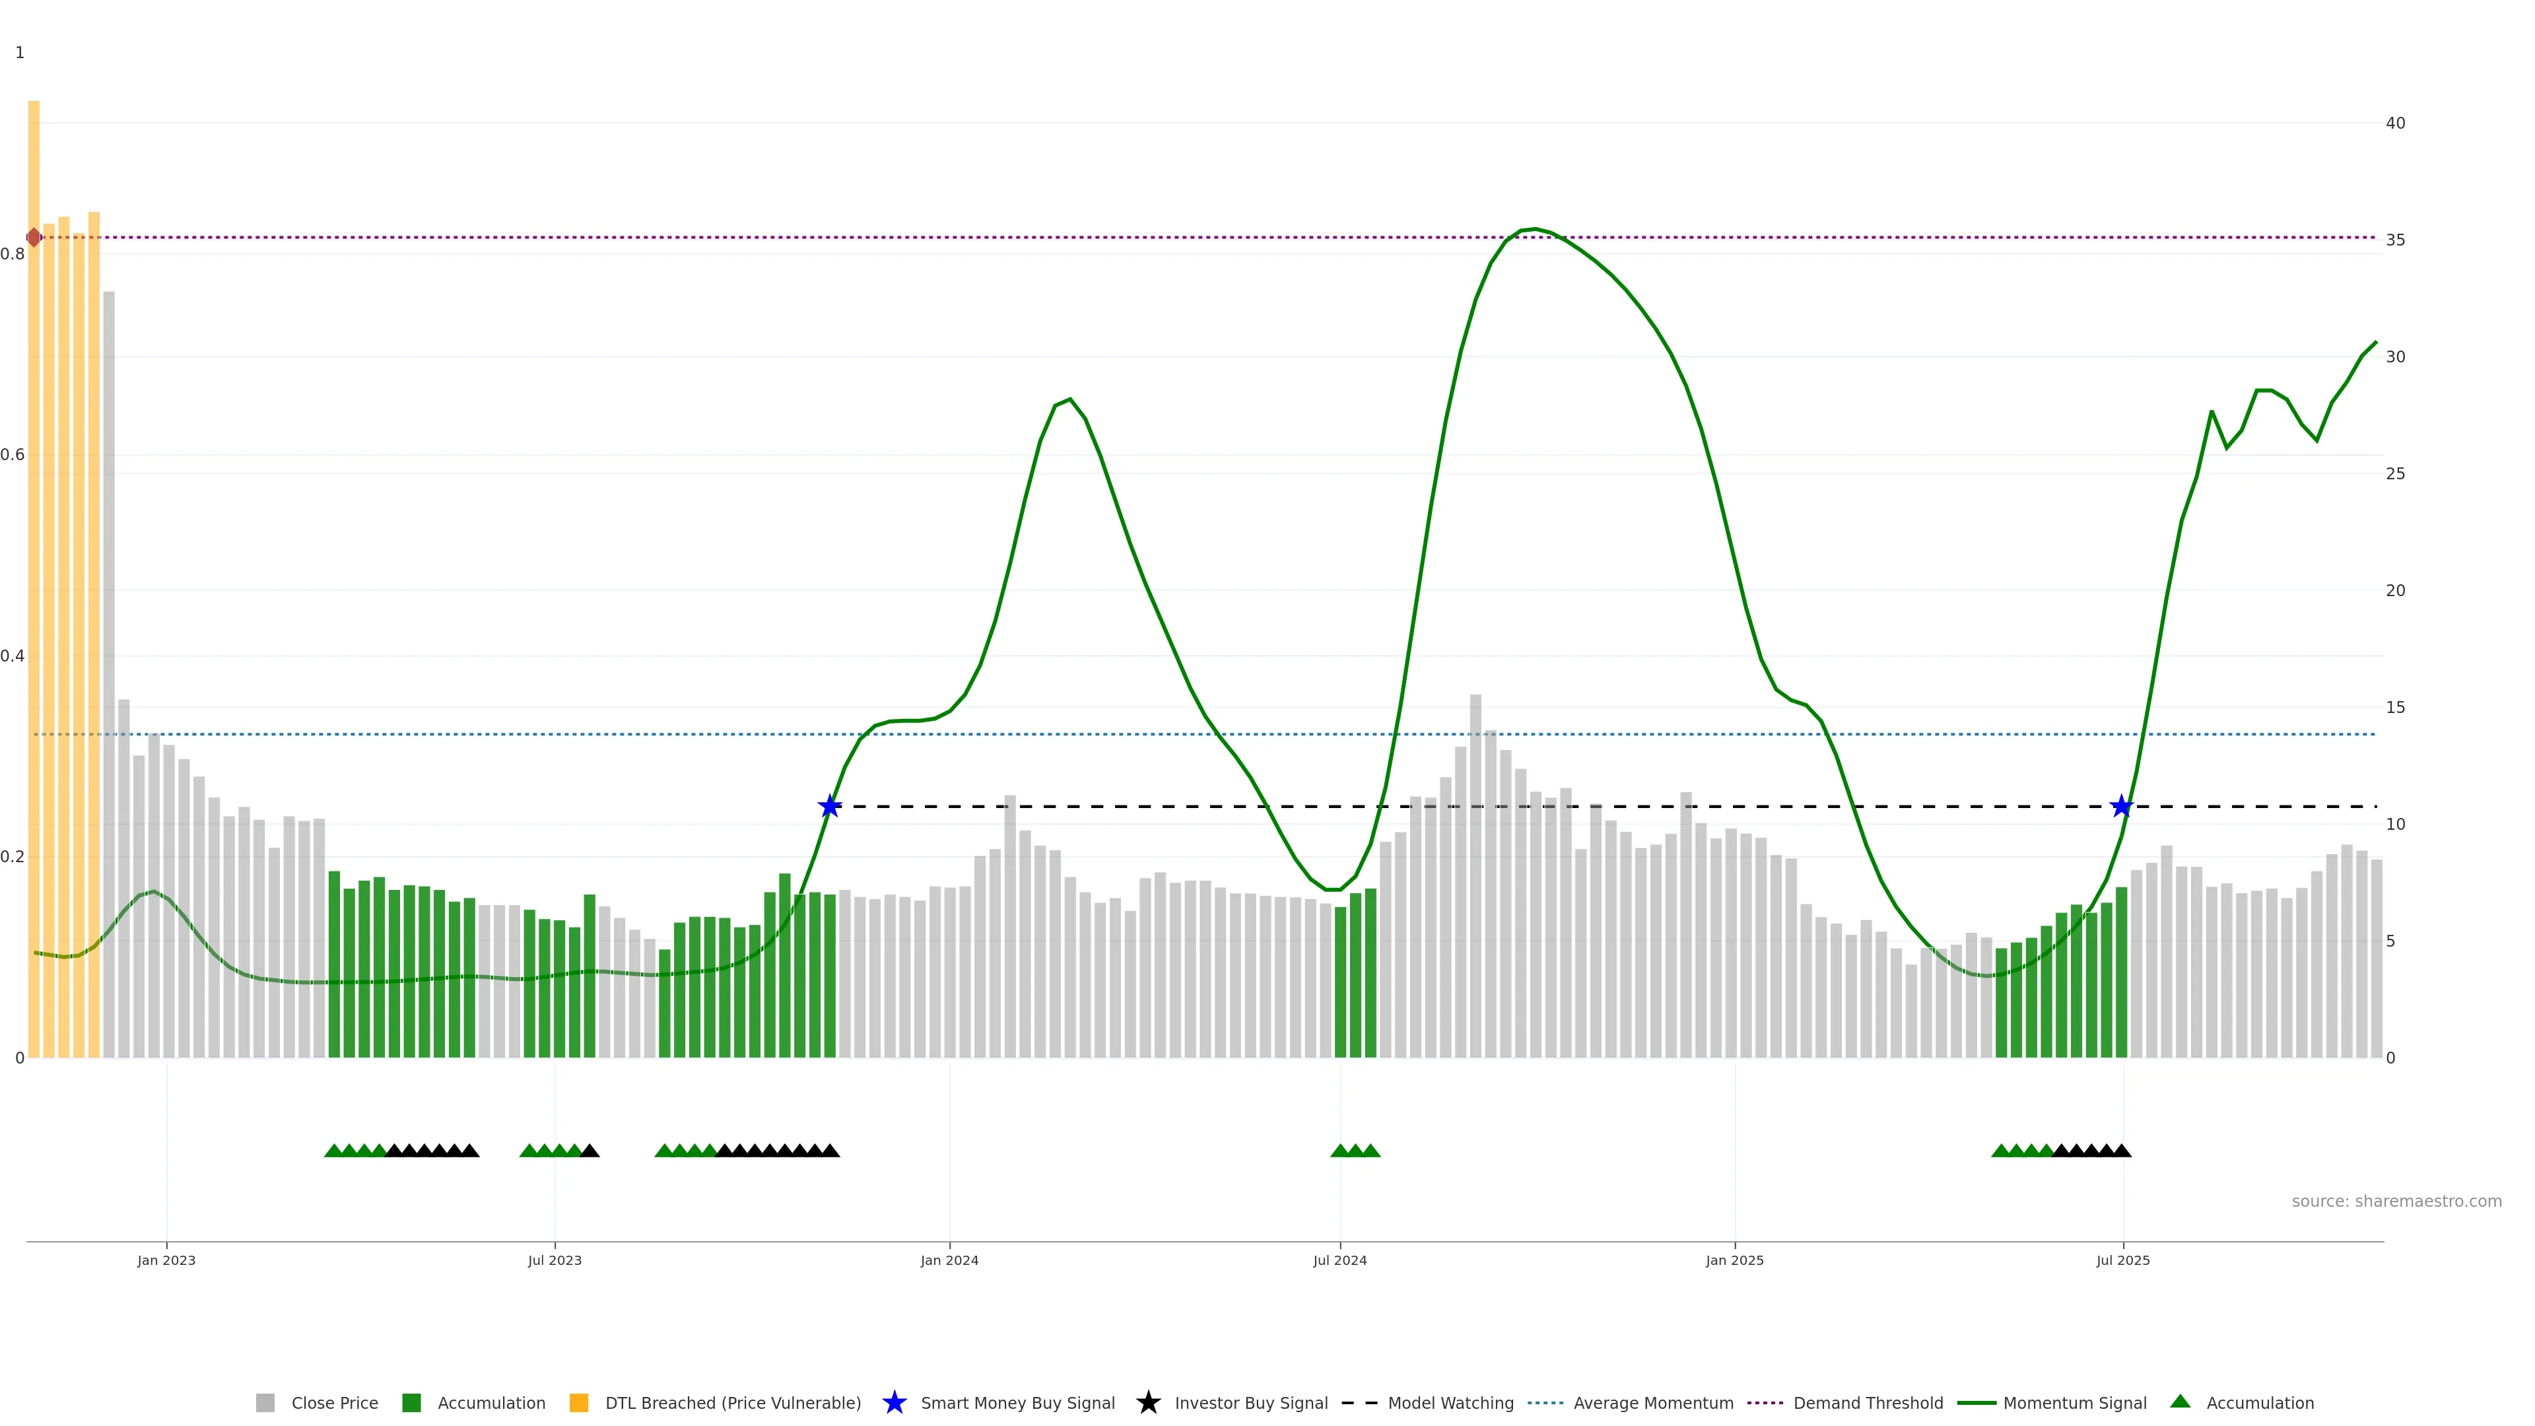Viewport: 2535px width, 1426px height.
Task: Click the Jan 2024 axis label
Action: pyautogui.click(x=949, y=1261)
